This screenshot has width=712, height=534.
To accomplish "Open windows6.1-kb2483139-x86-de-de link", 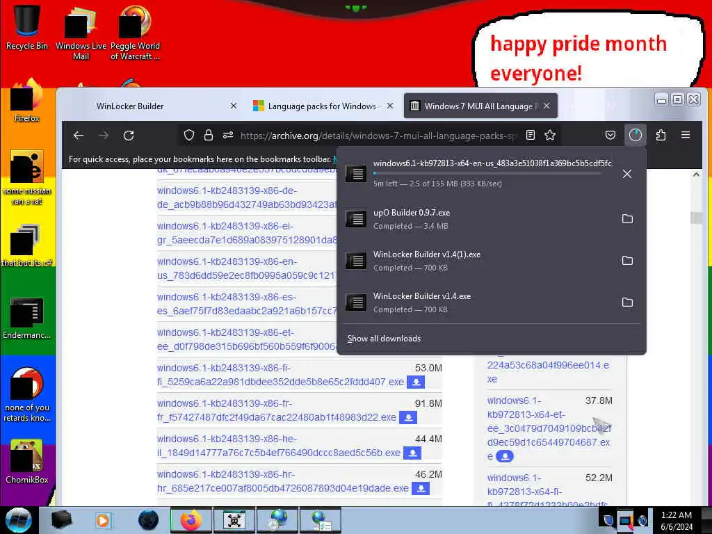I will point(248,197).
